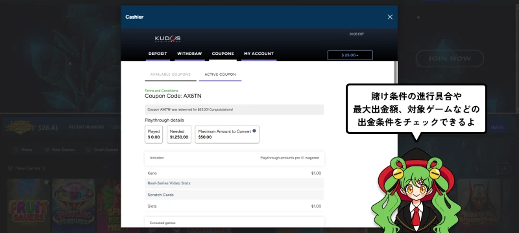Click the Join Now button in background
Image resolution: width=519 pixels, height=233 pixels.
coord(450,58)
